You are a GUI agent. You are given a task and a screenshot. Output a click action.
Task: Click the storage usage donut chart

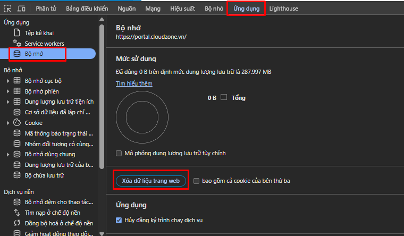pos(142,117)
